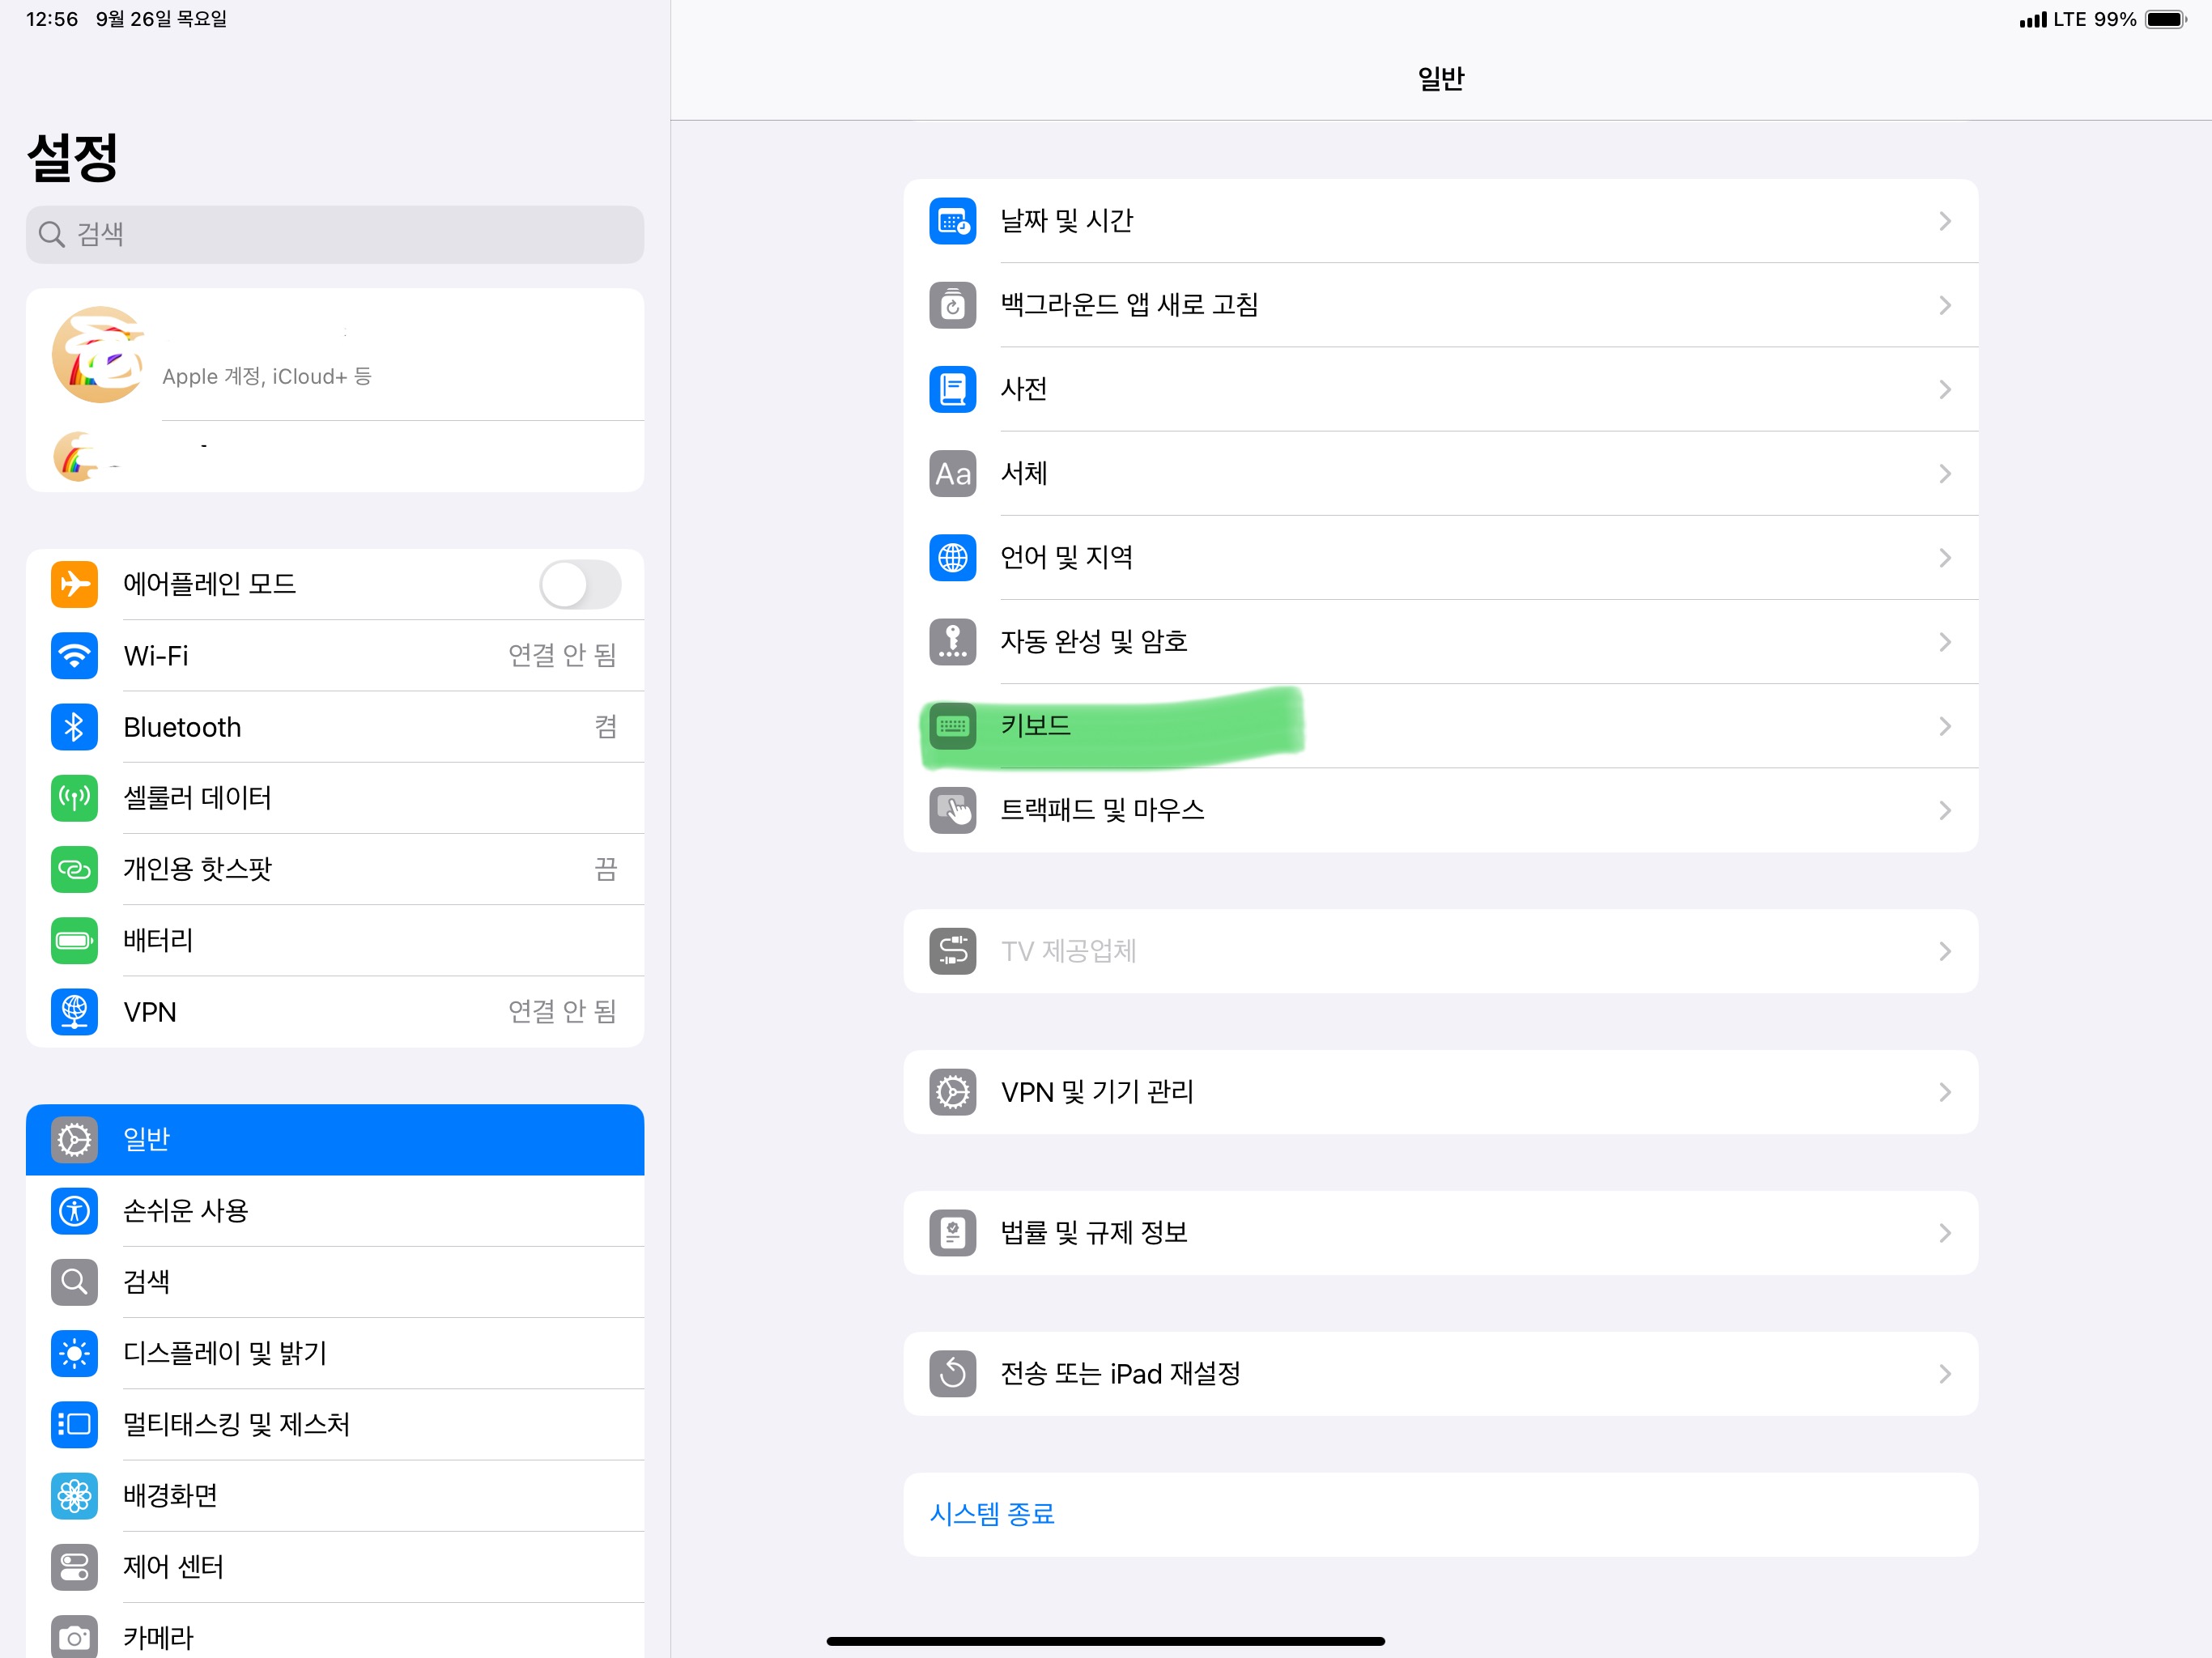Toggle the 에어플레인 모드 switch
2212x1658 pixels.
coord(581,584)
